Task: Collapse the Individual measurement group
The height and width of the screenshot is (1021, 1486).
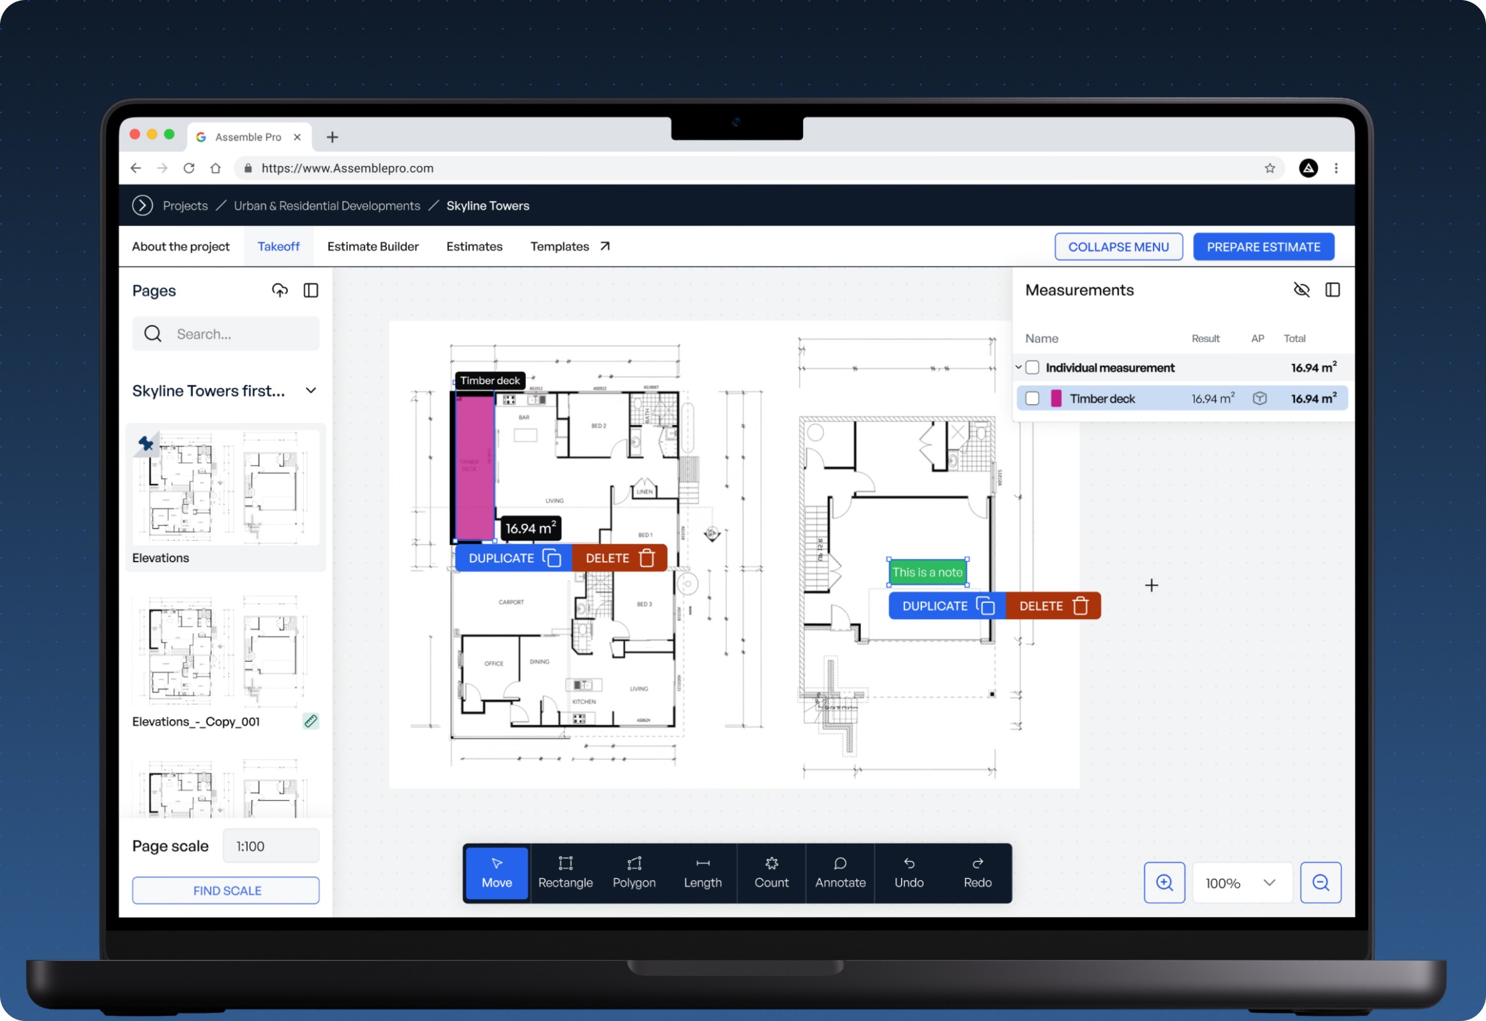Action: coord(1018,368)
